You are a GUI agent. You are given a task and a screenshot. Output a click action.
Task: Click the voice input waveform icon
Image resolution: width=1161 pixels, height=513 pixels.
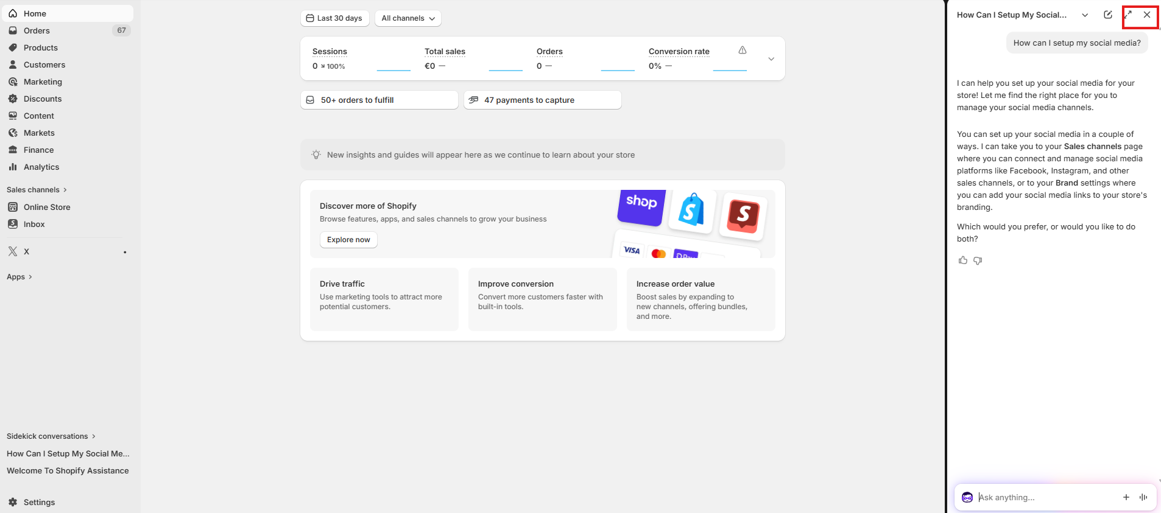click(1143, 497)
